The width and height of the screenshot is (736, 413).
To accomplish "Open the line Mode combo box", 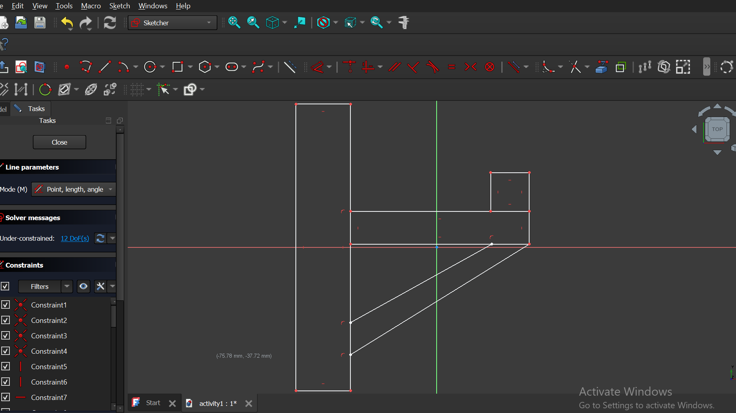I will (x=74, y=189).
